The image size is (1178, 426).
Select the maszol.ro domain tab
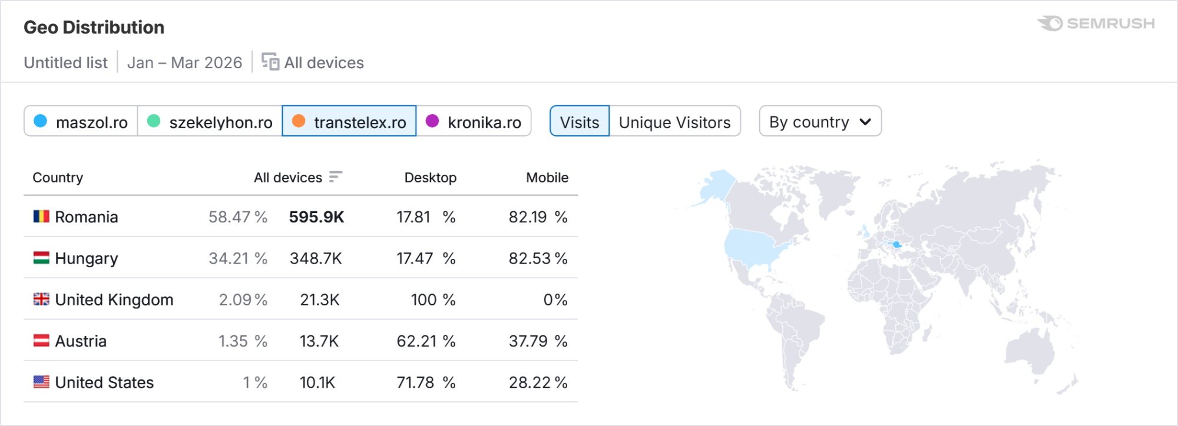click(x=81, y=122)
